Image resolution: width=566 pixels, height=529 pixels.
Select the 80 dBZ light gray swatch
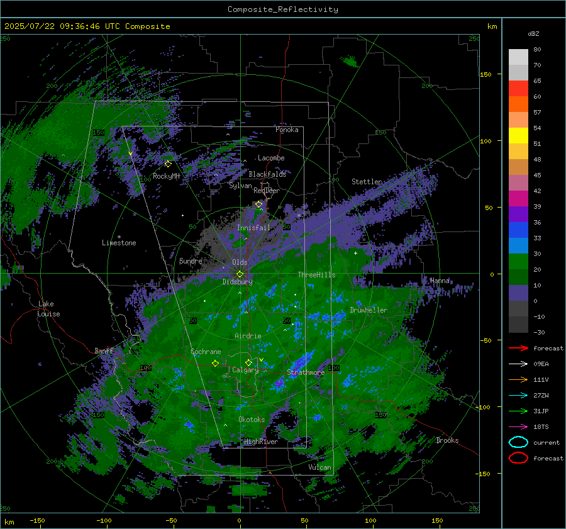coord(518,57)
